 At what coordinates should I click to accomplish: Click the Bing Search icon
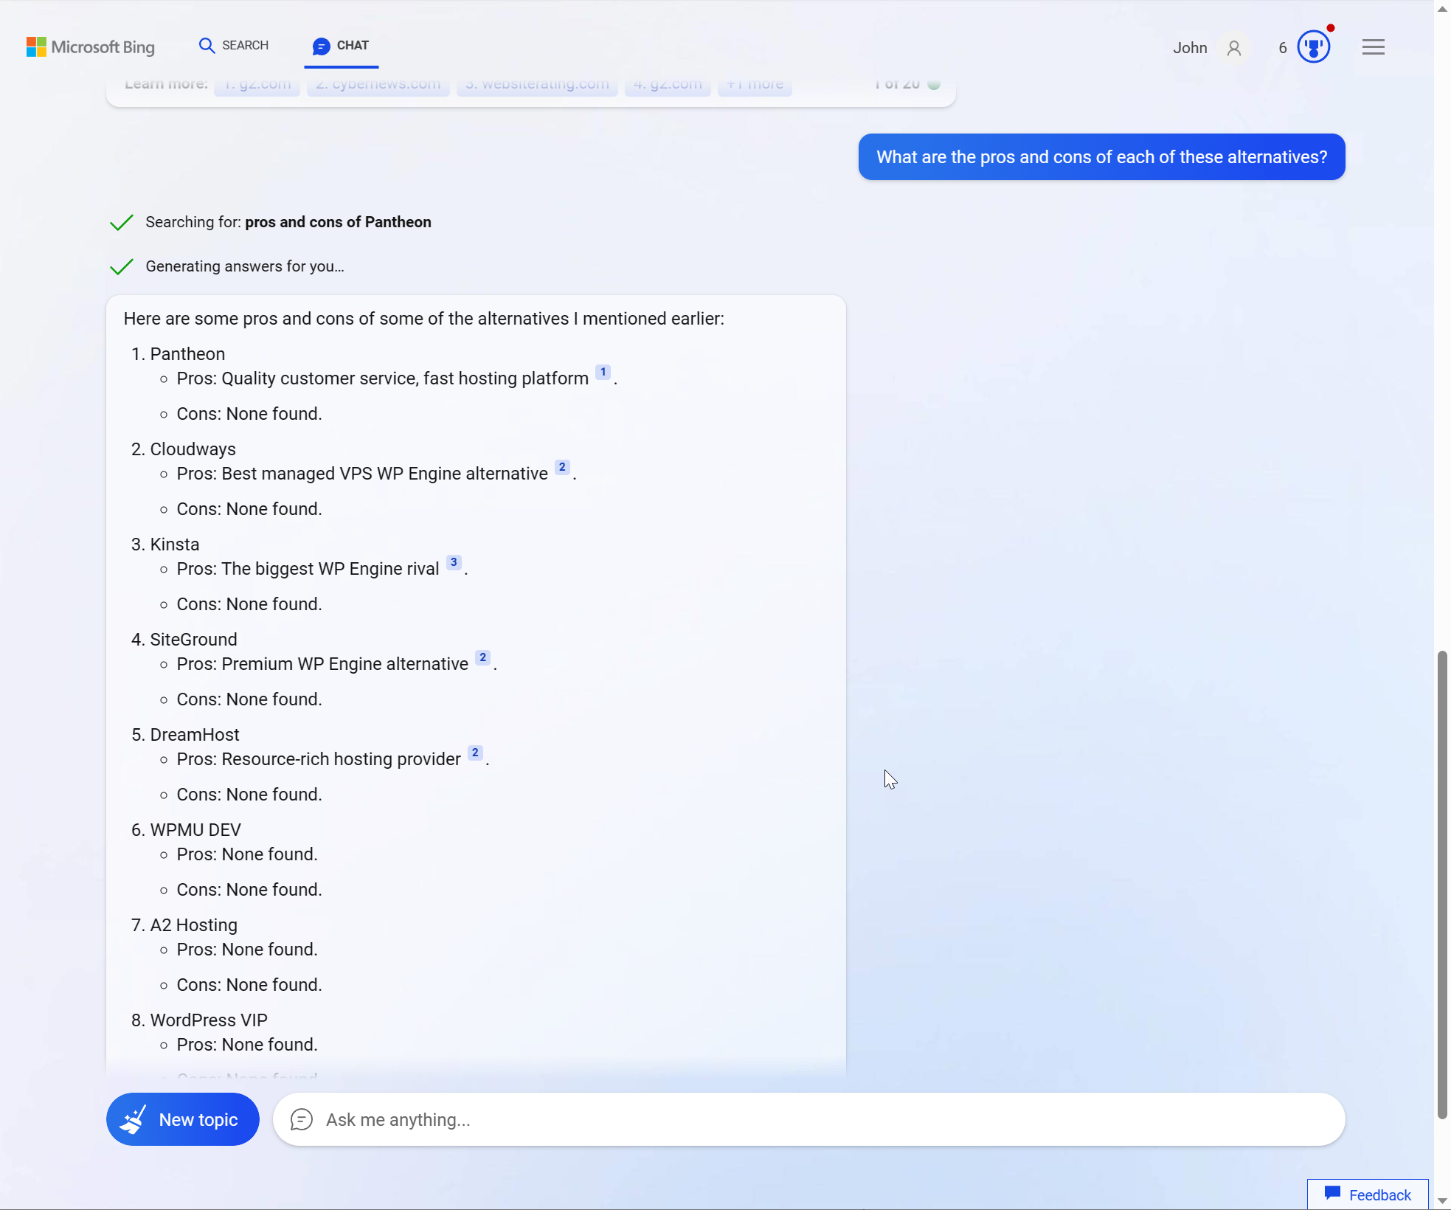[207, 44]
